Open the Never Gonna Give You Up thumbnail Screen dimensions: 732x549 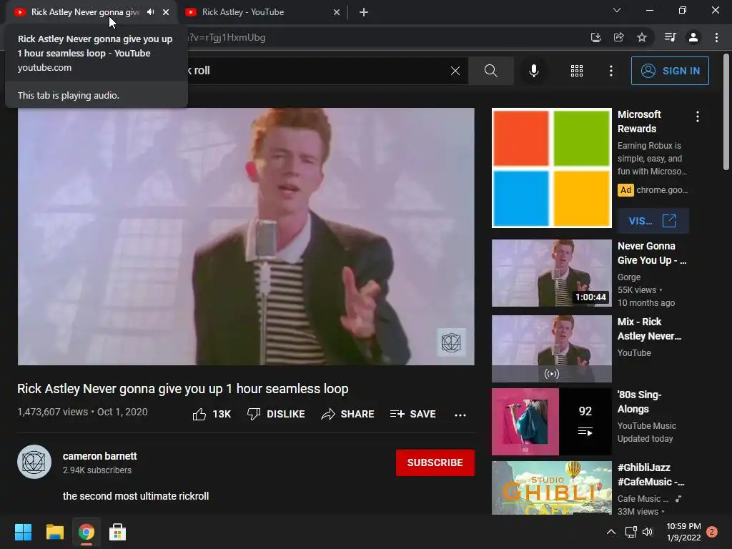(x=552, y=273)
